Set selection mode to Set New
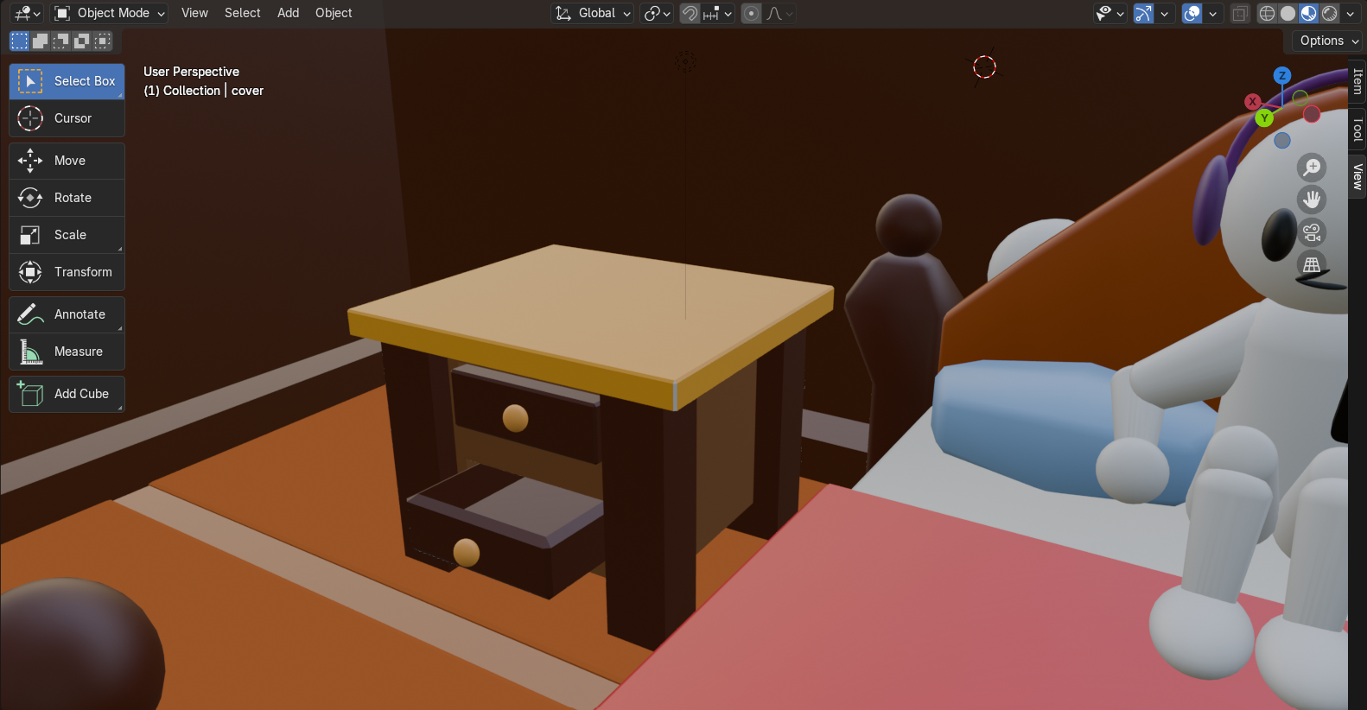The height and width of the screenshot is (710, 1367). [19, 41]
